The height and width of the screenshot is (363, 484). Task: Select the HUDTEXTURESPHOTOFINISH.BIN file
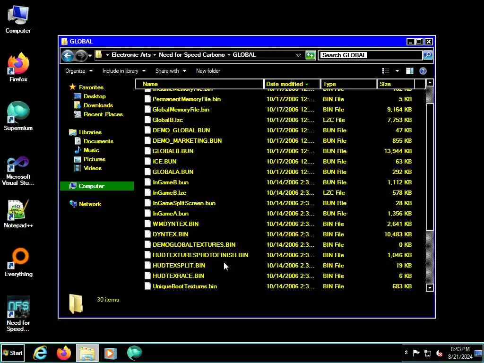click(200, 255)
